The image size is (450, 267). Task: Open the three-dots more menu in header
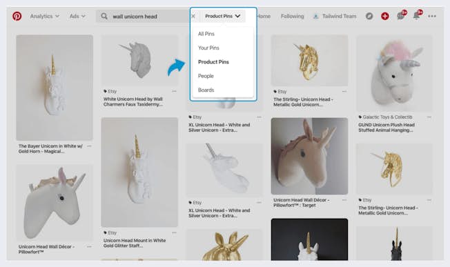click(x=431, y=16)
